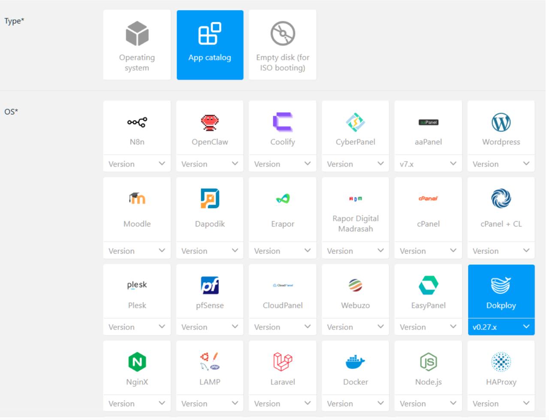
Task: Click the Operating system label text
Action: [x=137, y=63]
